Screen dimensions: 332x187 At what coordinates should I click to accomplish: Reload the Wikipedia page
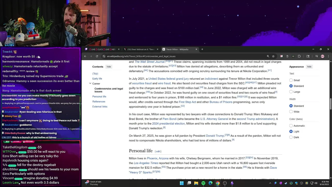[97, 56]
